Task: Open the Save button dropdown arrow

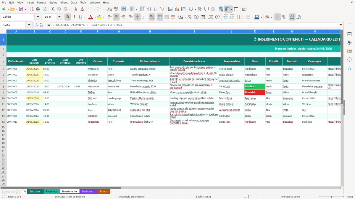Action: tap(25, 9)
